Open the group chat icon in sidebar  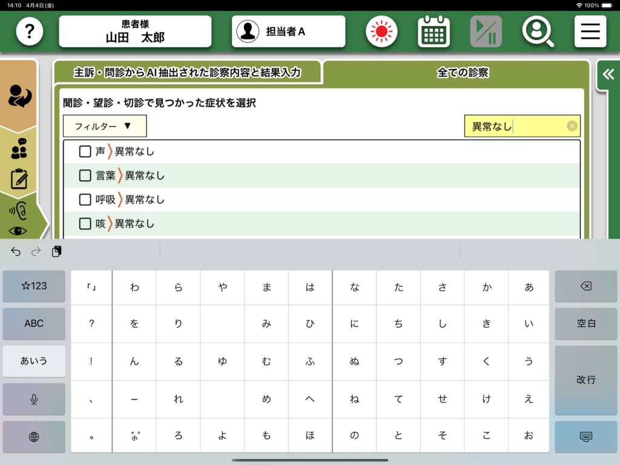point(19,149)
